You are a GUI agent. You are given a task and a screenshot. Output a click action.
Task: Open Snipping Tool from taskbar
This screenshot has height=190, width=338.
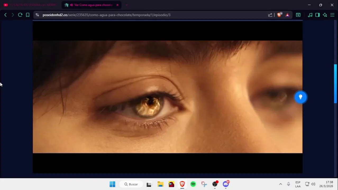(x=204, y=184)
